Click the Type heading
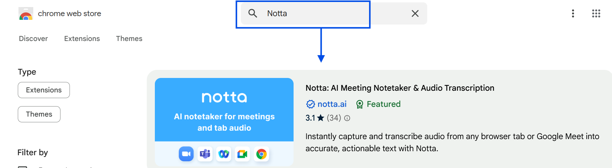Viewport: 612px width, 168px height. pos(27,72)
